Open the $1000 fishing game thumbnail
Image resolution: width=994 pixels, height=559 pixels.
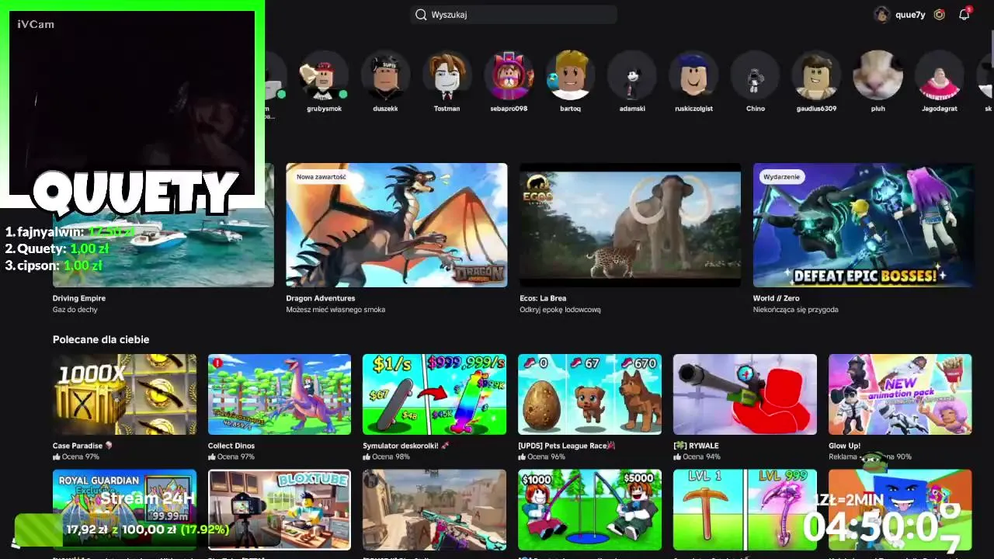(589, 509)
